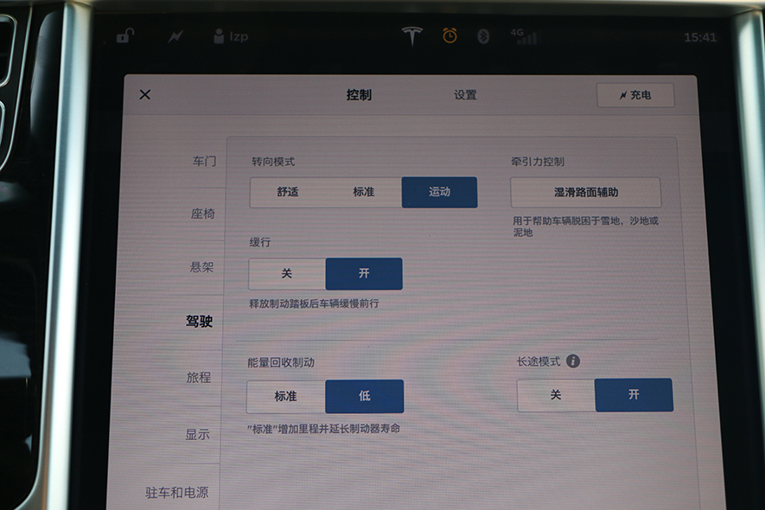
Task: Set steering mode to 标准
Action: click(364, 192)
